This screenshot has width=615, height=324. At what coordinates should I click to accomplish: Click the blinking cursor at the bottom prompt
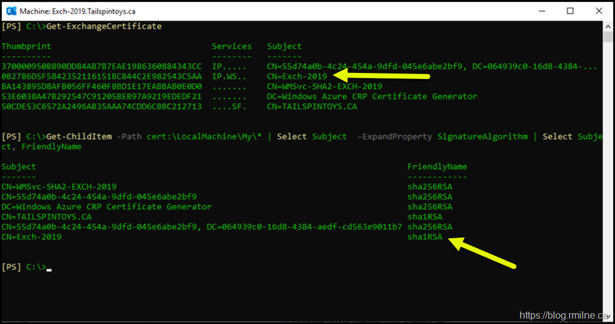[x=49, y=267]
